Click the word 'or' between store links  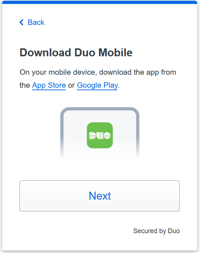(71, 85)
